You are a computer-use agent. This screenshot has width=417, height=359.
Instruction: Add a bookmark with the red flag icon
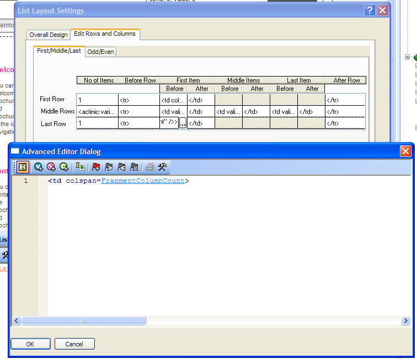pos(97,167)
